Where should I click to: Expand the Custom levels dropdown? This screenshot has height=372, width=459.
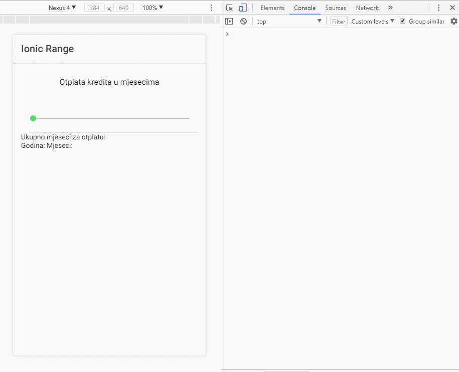[373, 22]
